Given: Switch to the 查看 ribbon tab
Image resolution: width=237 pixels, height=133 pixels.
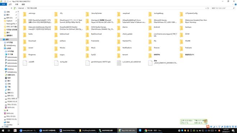Looking at the screenshot, I should tap(23, 4).
